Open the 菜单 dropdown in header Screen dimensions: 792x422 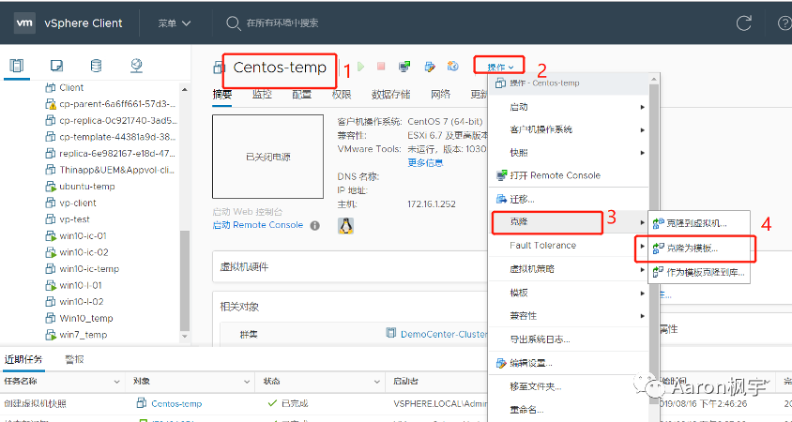(175, 23)
